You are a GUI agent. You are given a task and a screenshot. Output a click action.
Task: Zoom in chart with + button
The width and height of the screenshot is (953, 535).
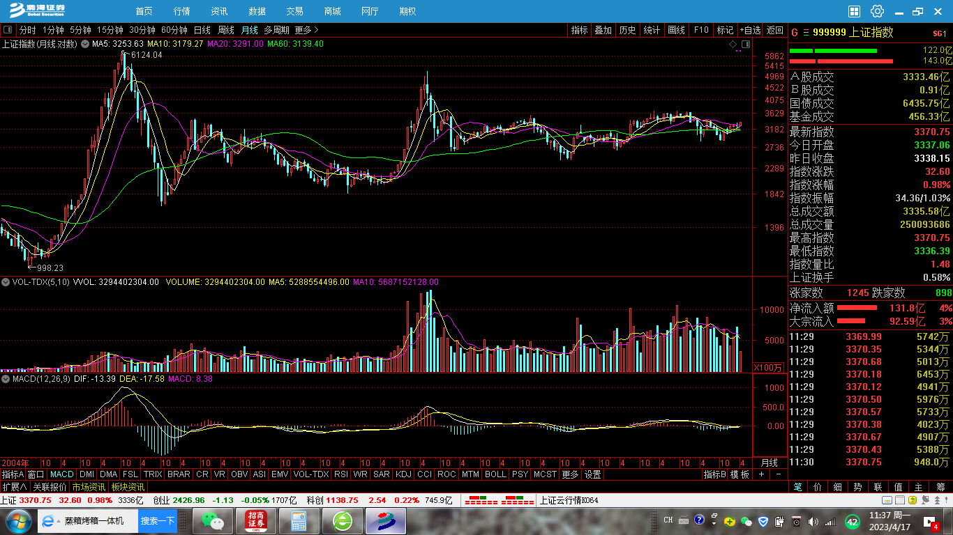(x=762, y=474)
